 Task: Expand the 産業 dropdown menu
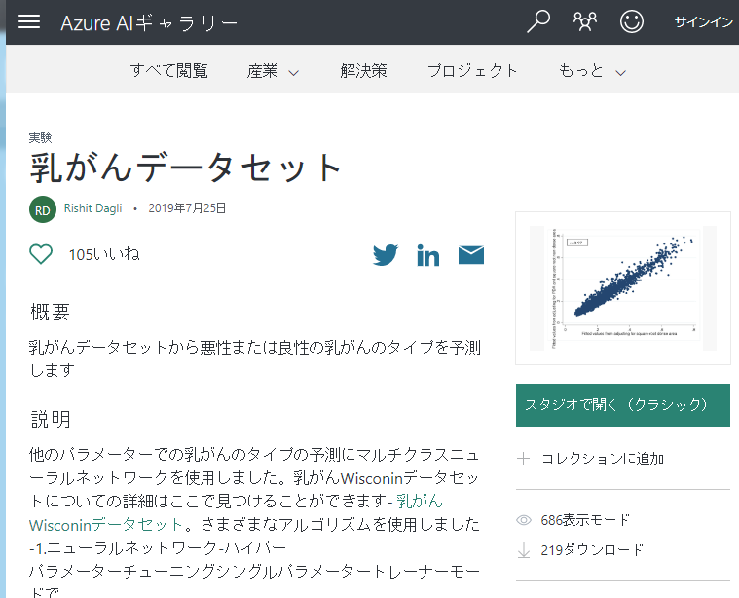pos(273,72)
